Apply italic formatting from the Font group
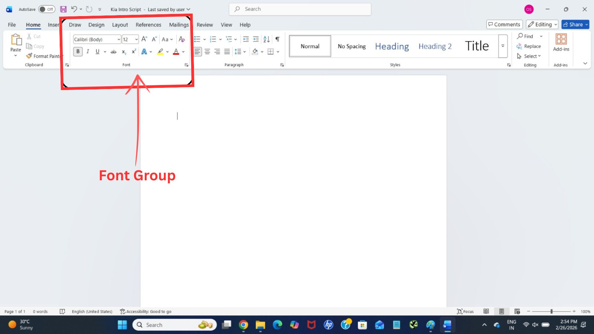Image resolution: width=594 pixels, height=334 pixels. point(88,52)
